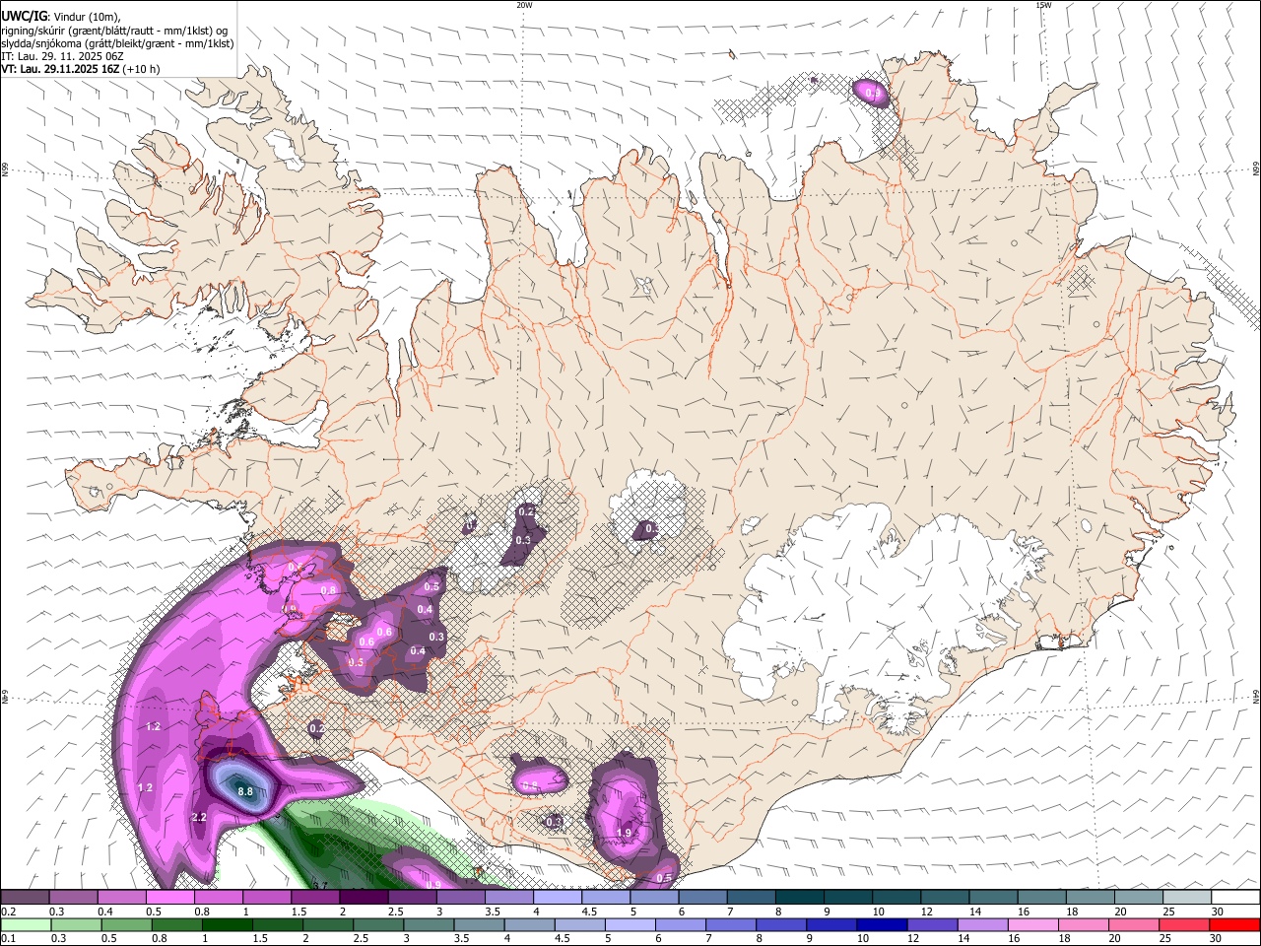Click the '15W' longitude label

(1043, 5)
